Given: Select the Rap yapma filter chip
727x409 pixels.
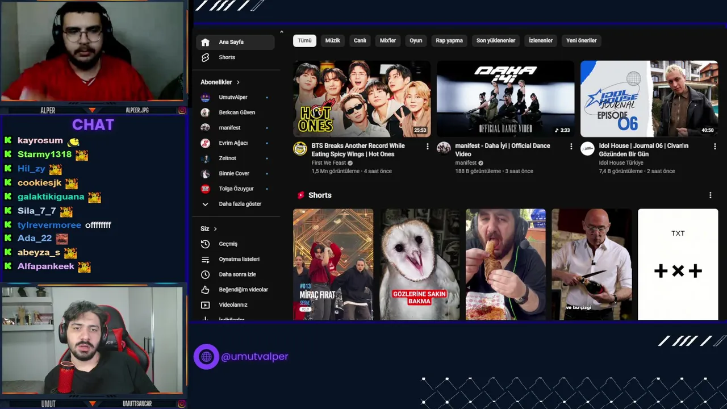Looking at the screenshot, I should click(449, 40).
